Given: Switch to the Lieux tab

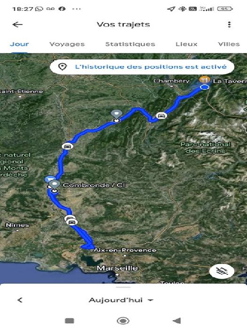Looking at the screenshot, I should tap(186, 44).
